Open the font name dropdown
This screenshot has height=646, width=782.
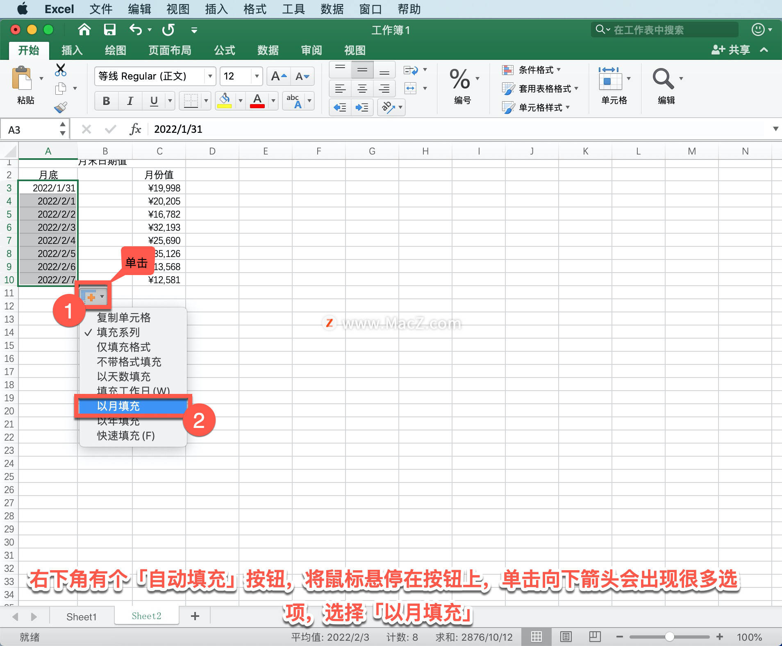[210, 76]
